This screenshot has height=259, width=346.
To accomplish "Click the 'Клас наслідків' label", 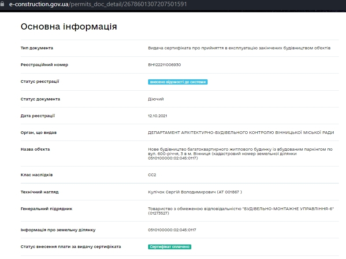I will pos(37,175).
